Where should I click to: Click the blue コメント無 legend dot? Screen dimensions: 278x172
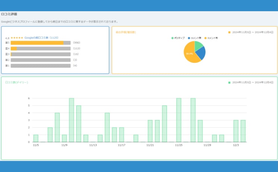[x=189, y=38]
